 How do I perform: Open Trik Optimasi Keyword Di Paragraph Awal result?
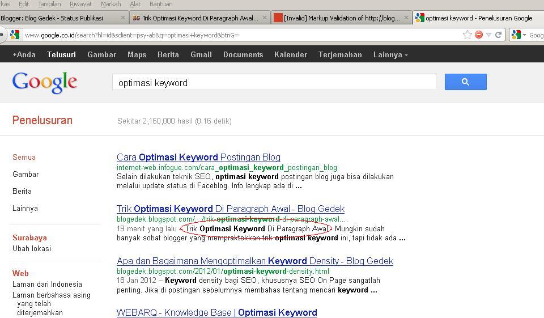pyautogui.click(x=231, y=209)
